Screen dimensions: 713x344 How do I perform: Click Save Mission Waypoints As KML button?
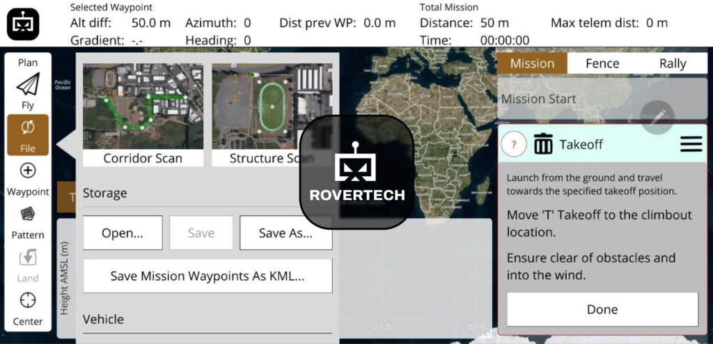coord(207,276)
